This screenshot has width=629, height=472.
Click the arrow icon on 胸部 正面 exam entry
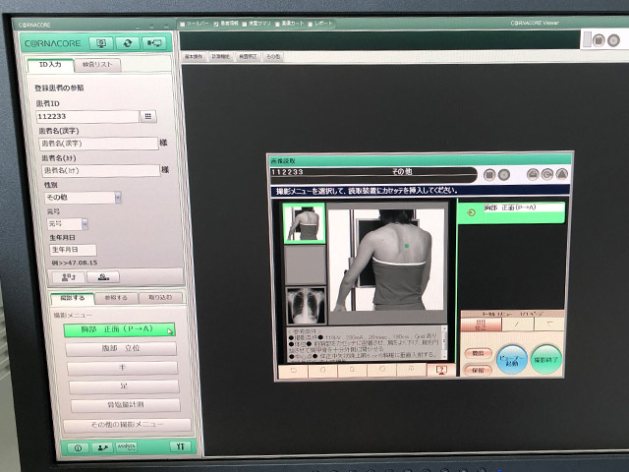click(472, 212)
